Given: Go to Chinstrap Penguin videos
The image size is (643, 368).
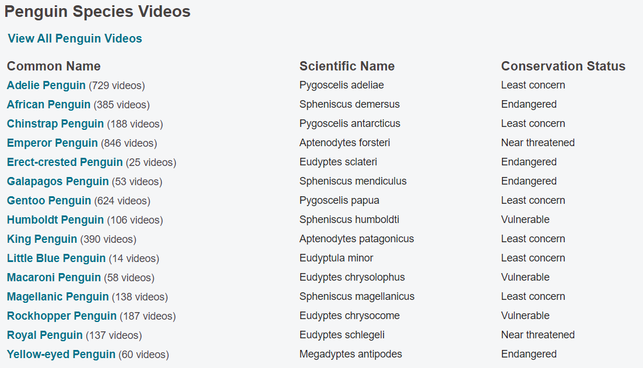Looking at the screenshot, I should [55, 124].
